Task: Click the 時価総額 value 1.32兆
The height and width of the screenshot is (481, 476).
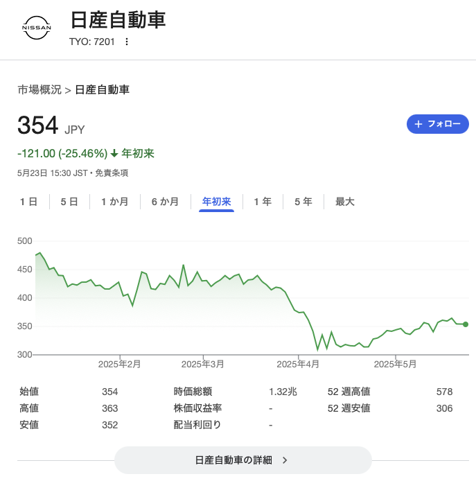Action: click(283, 392)
